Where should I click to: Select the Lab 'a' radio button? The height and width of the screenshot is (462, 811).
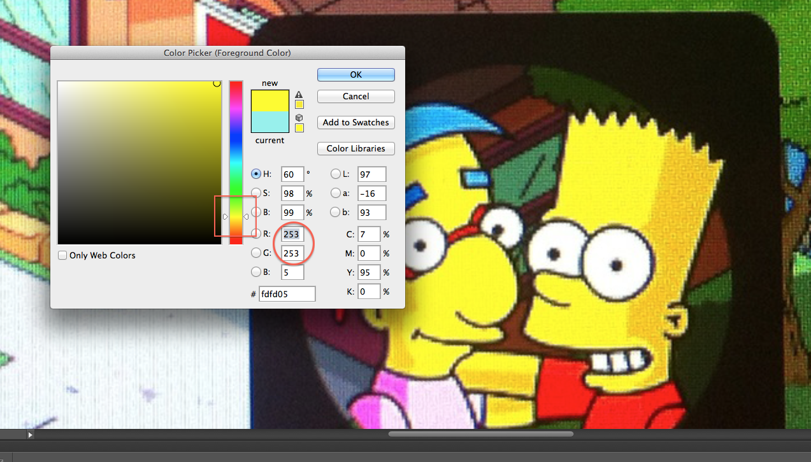(x=336, y=193)
